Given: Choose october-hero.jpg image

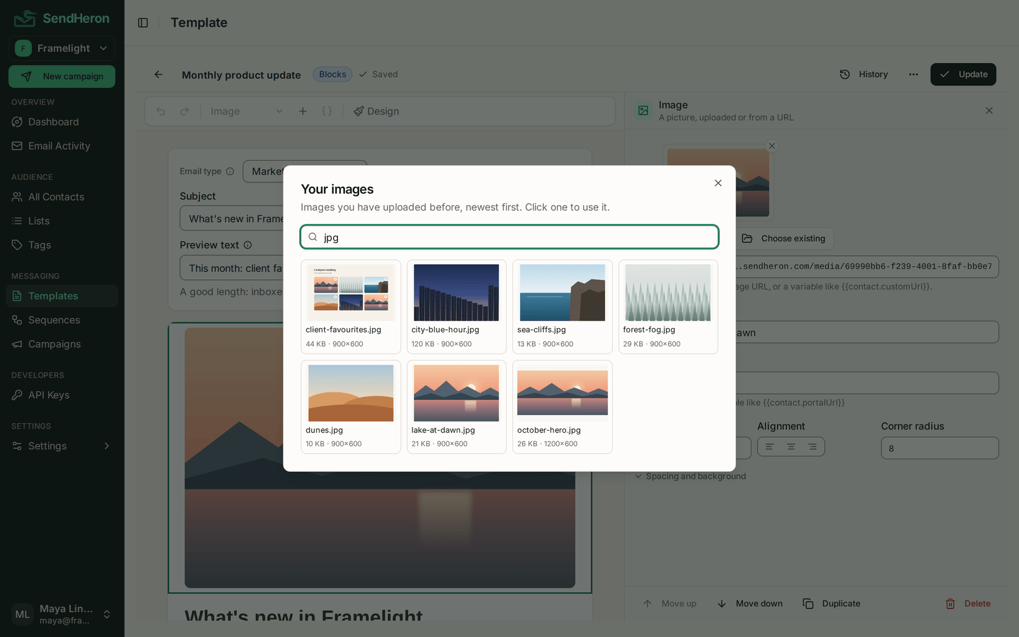Looking at the screenshot, I should coord(562,407).
